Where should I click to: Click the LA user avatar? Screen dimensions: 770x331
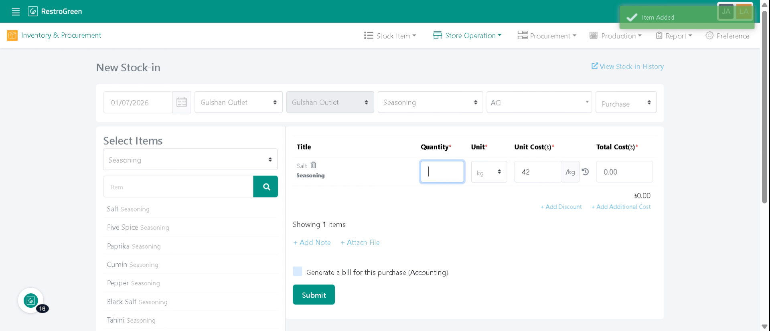coord(744,12)
